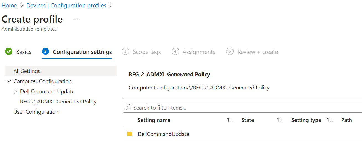Click the DellCommandUpdate yellow folder icon
This screenshot has width=362, height=150.
tap(130, 134)
